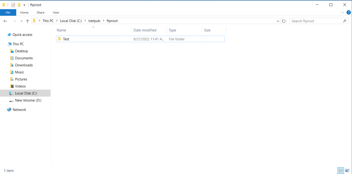
Task: Refresh the ftproot folder view
Action: point(284,21)
